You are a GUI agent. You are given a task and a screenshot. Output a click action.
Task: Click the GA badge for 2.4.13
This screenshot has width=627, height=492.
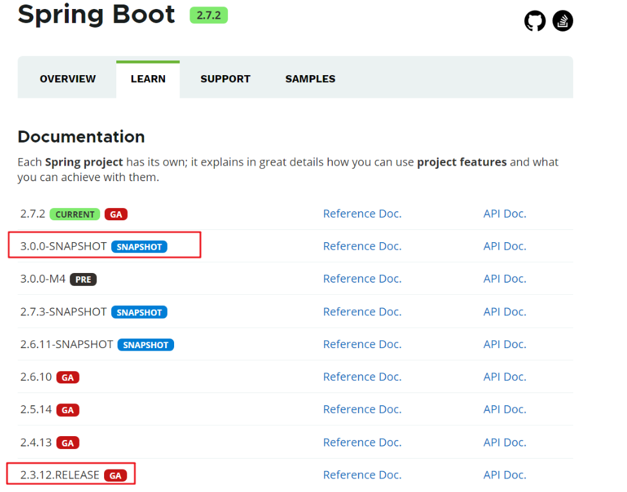click(67, 443)
